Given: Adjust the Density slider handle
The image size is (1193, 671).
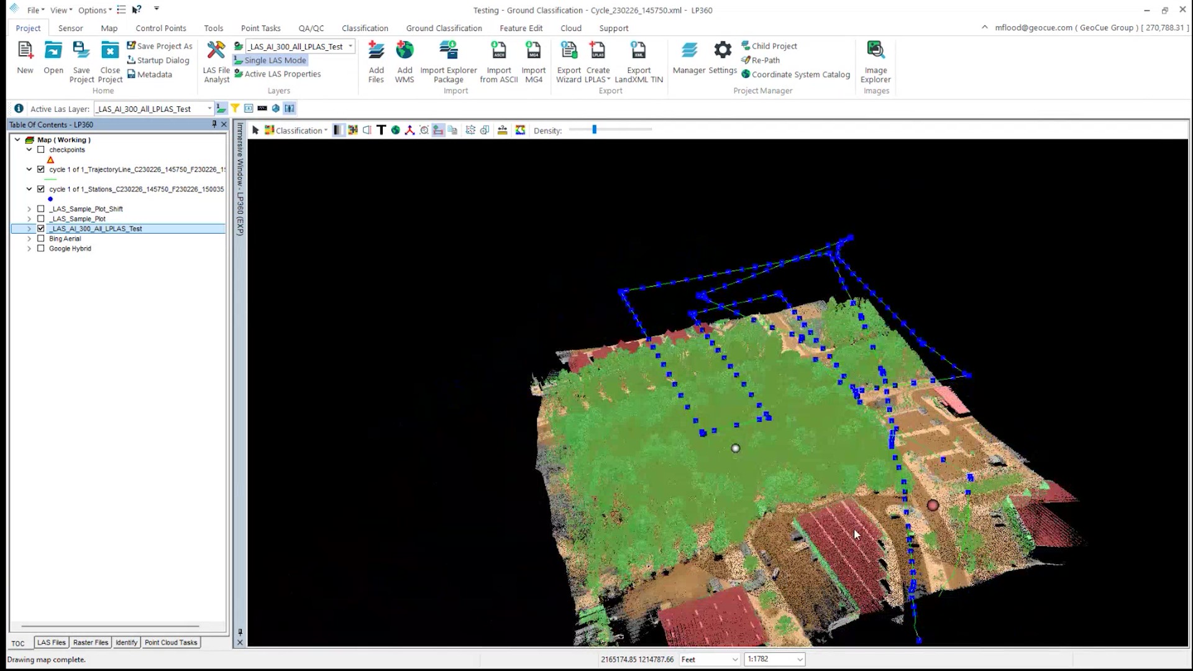Looking at the screenshot, I should [595, 129].
